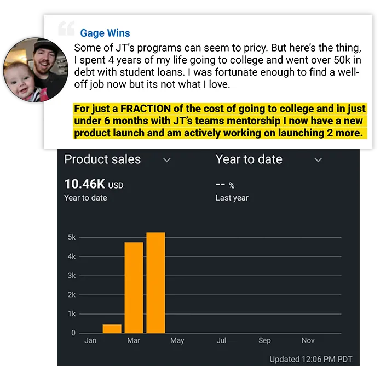Click the circular profile photo
Screen dimensions: 386x382
point(36,70)
